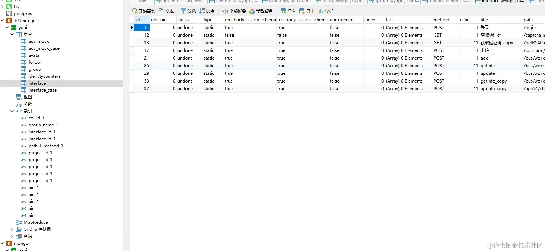This screenshot has width=545, height=251.
Task: Click the 导入 import toolbar icon
Action: click(284, 11)
